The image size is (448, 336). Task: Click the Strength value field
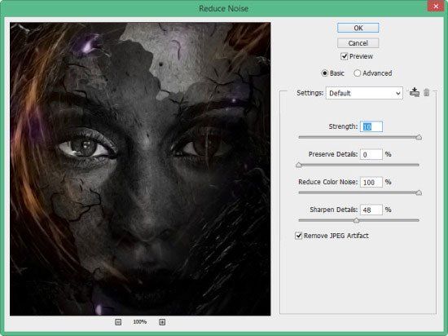coord(371,126)
